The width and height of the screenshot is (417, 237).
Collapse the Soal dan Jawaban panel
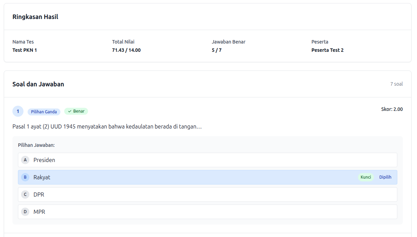[38, 84]
